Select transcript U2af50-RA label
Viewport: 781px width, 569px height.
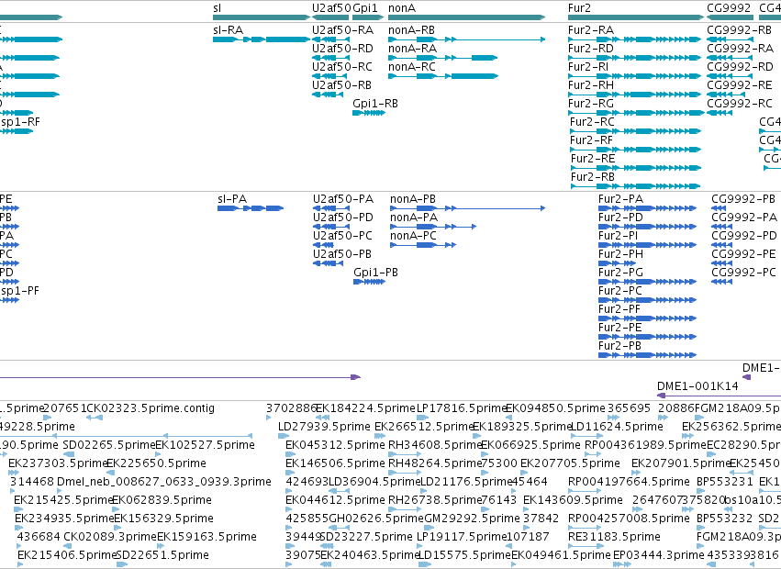pos(342,30)
